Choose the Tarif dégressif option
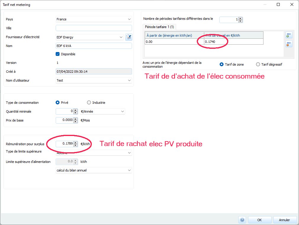 (258, 64)
